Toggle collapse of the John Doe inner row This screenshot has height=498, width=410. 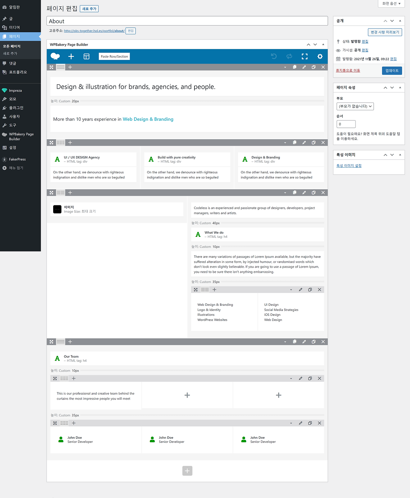291,423
